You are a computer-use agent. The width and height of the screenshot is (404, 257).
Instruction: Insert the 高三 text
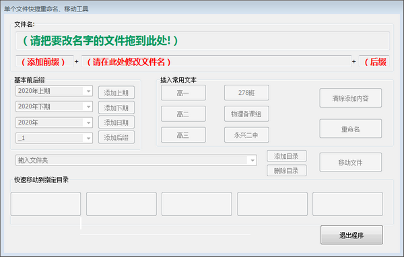(x=183, y=135)
